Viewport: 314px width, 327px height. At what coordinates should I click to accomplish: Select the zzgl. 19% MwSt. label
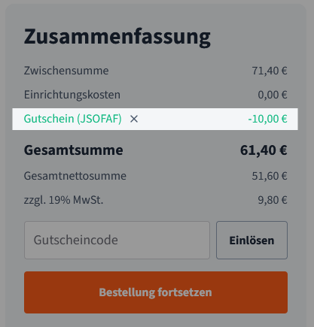[63, 200]
